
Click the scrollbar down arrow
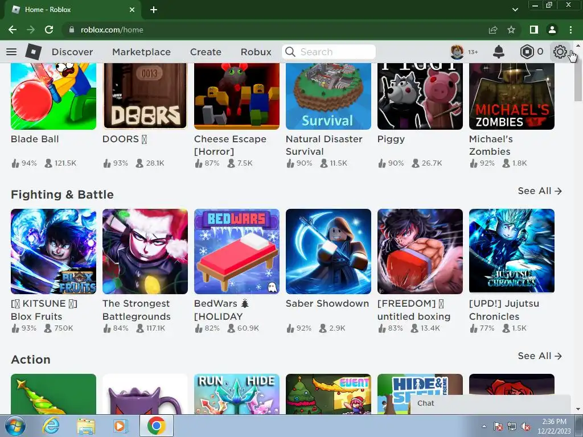point(578,410)
